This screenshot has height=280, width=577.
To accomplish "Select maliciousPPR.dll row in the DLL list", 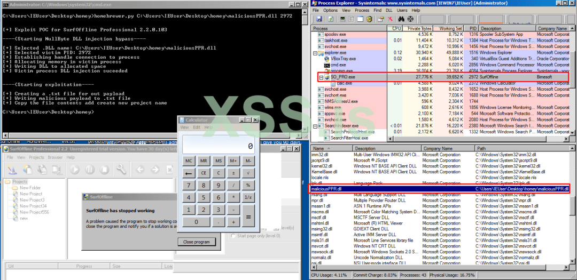I will [440, 189].
